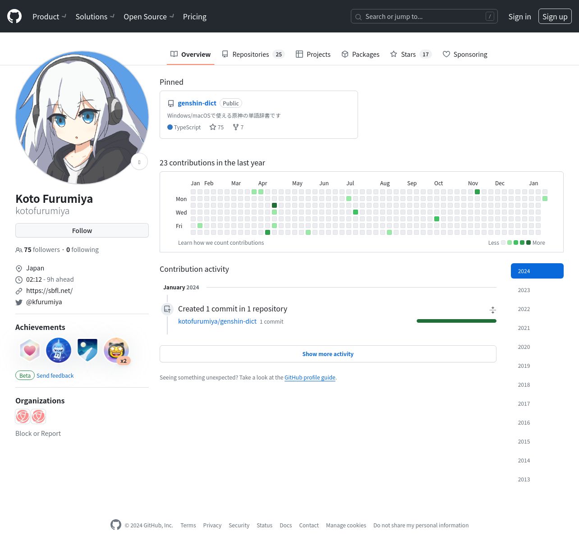The height and width of the screenshot is (549, 579).
Task: Click Learn how we count contributions
Action: click(x=221, y=243)
